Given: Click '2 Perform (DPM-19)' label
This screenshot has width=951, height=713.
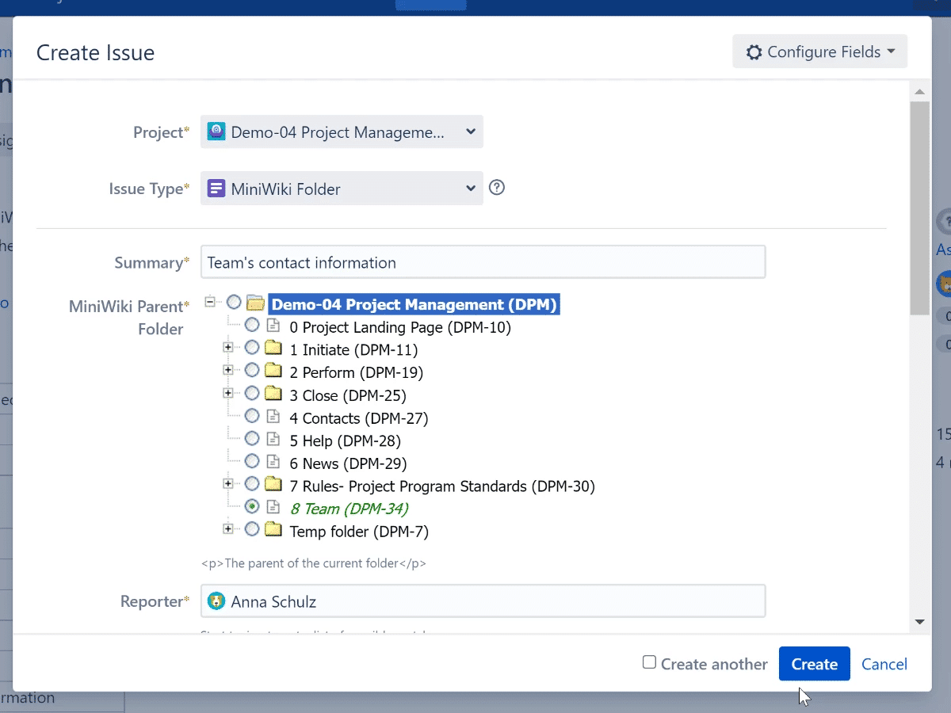Looking at the screenshot, I should coord(357,372).
